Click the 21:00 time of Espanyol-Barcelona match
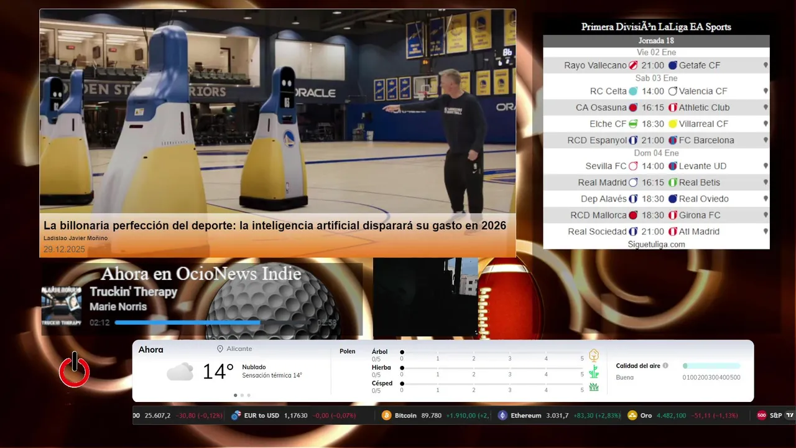Image resolution: width=796 pixels, height=448 pixels. coord(653,140)
